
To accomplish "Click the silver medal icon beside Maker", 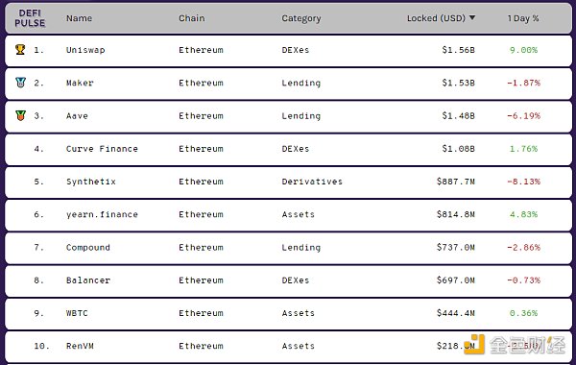I will pyautogui.click(x=20, y=83).
